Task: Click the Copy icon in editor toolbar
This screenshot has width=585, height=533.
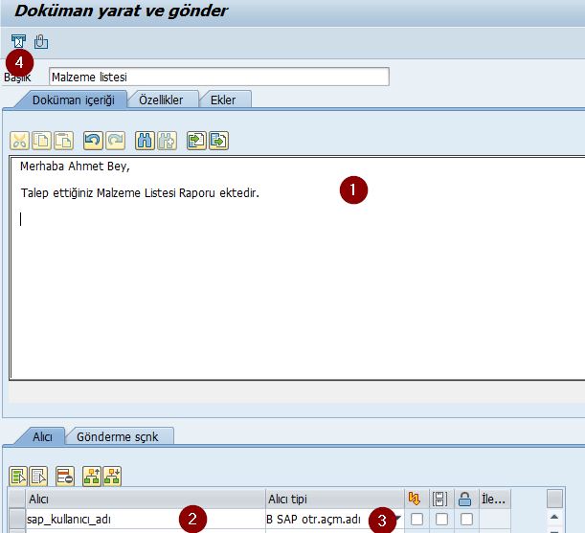Action: [41, 141]
